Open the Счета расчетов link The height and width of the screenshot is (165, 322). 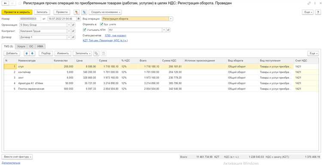coord(115,36)
